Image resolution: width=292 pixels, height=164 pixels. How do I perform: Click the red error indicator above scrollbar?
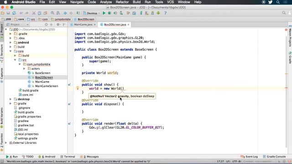coord(286,30)
